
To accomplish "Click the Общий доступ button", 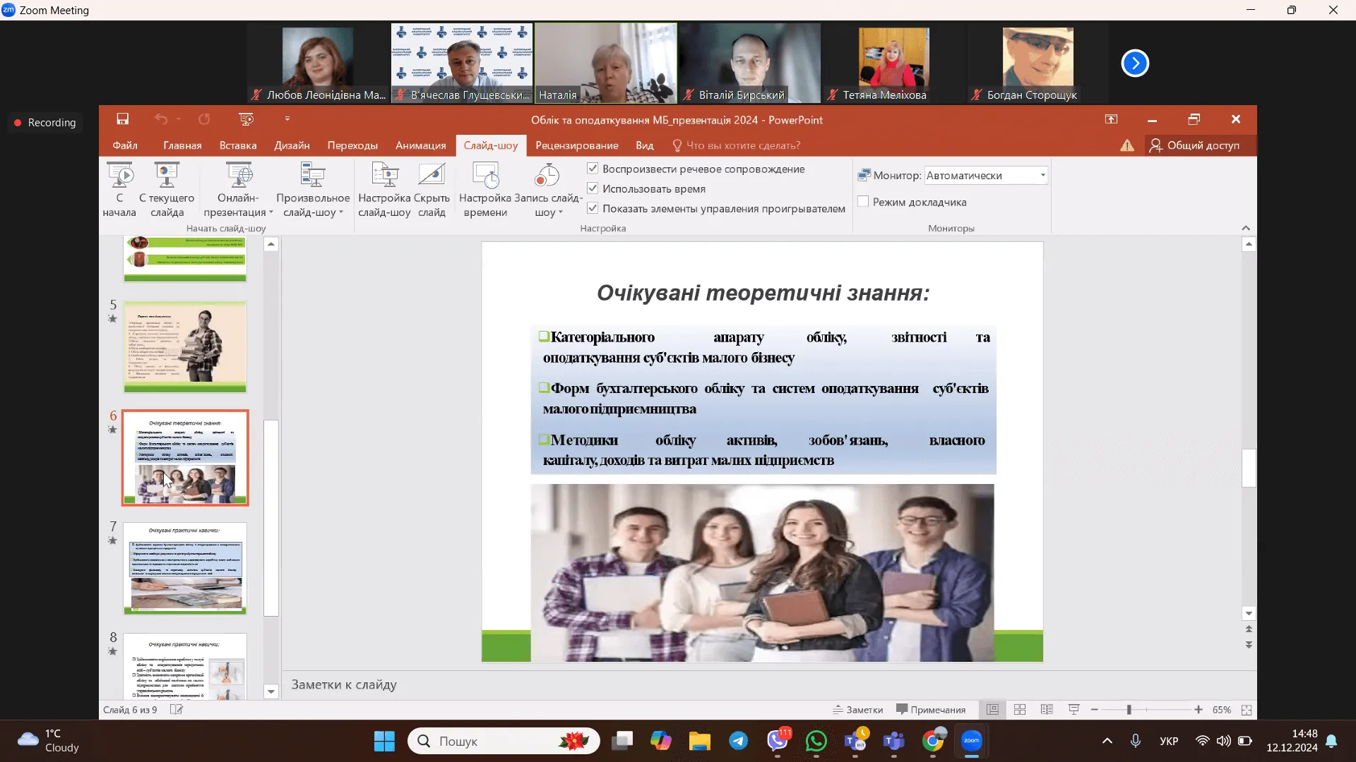I will click(1194, 145).
